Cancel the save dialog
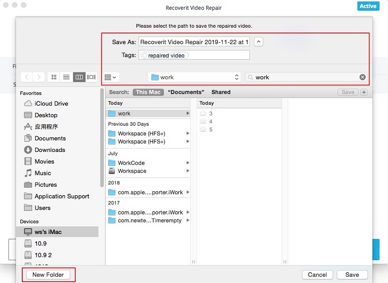This screenshot has width=388, height=283. pyautogui.click(x=318, y=275)
